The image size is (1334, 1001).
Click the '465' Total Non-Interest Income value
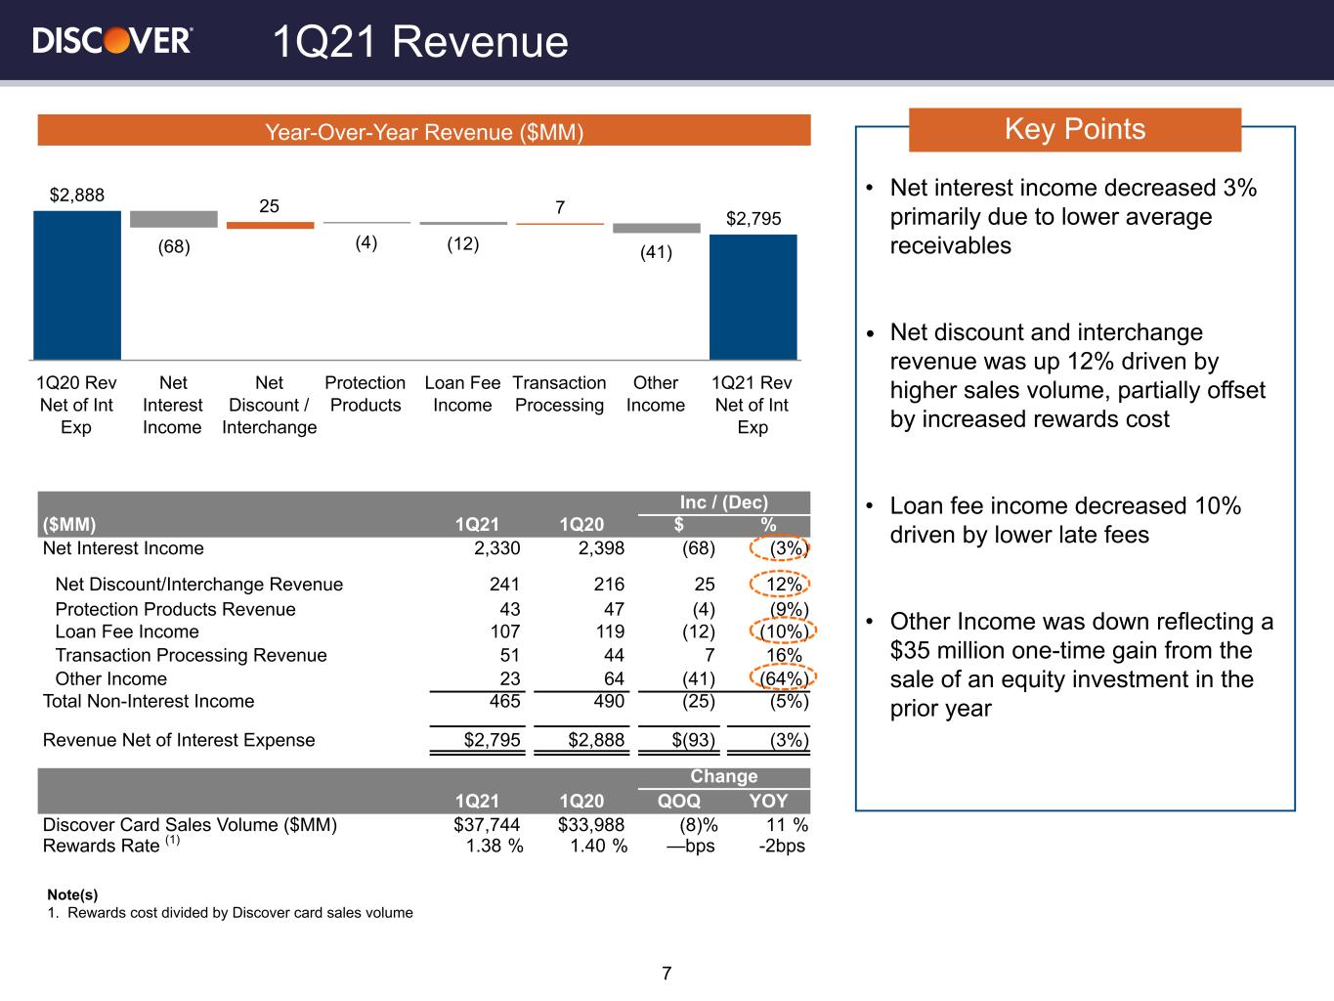505,702
